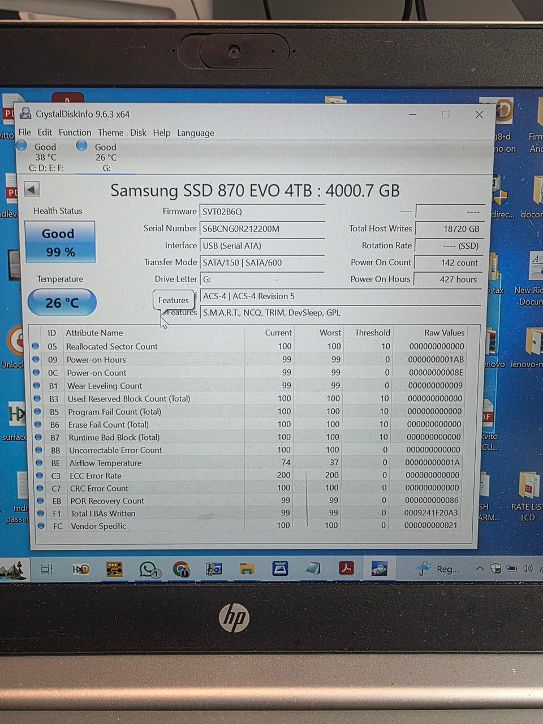This screenshot has height=724, width=543.
Task: Select the C: D: E: F: disk status circle
Action: [x=22, y=146]
